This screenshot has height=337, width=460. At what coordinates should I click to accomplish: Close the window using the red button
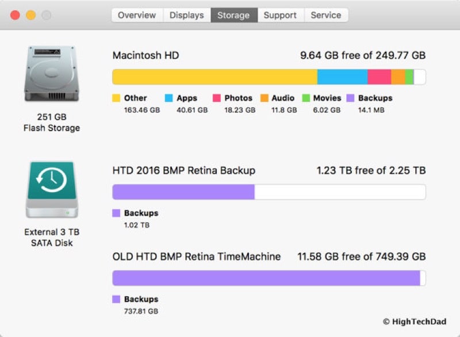(15, 16)
